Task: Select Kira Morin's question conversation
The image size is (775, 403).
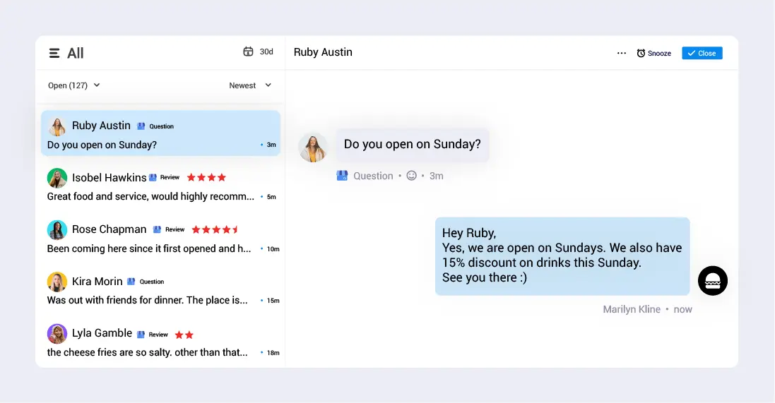Action: [160, 289]
